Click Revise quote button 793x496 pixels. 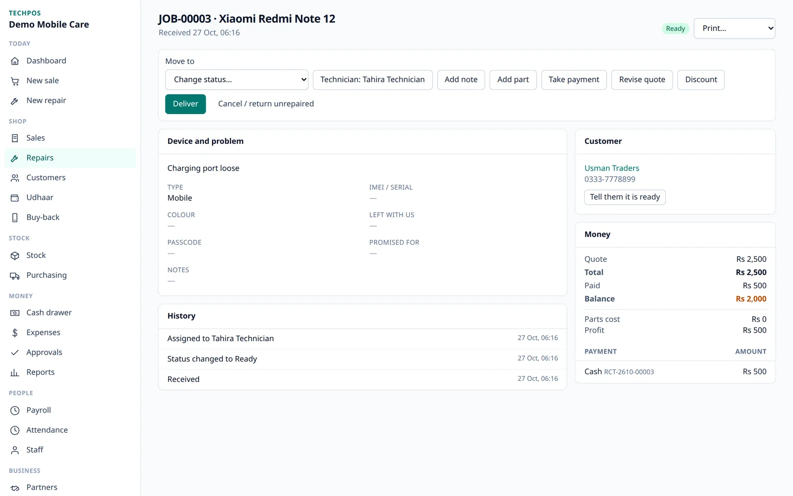[x=642, y=80]
